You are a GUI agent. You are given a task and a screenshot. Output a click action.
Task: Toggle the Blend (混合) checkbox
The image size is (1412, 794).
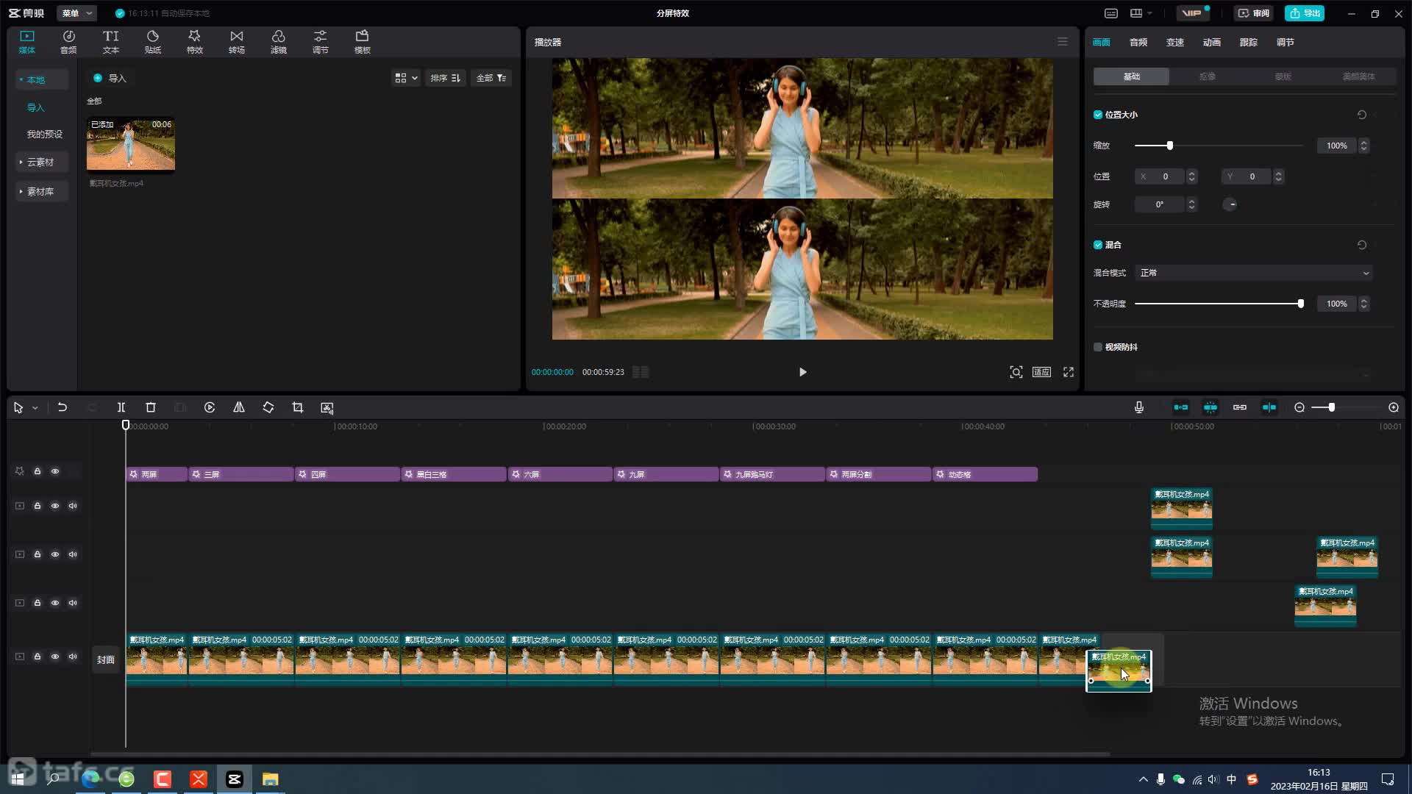pos(1098,245)
